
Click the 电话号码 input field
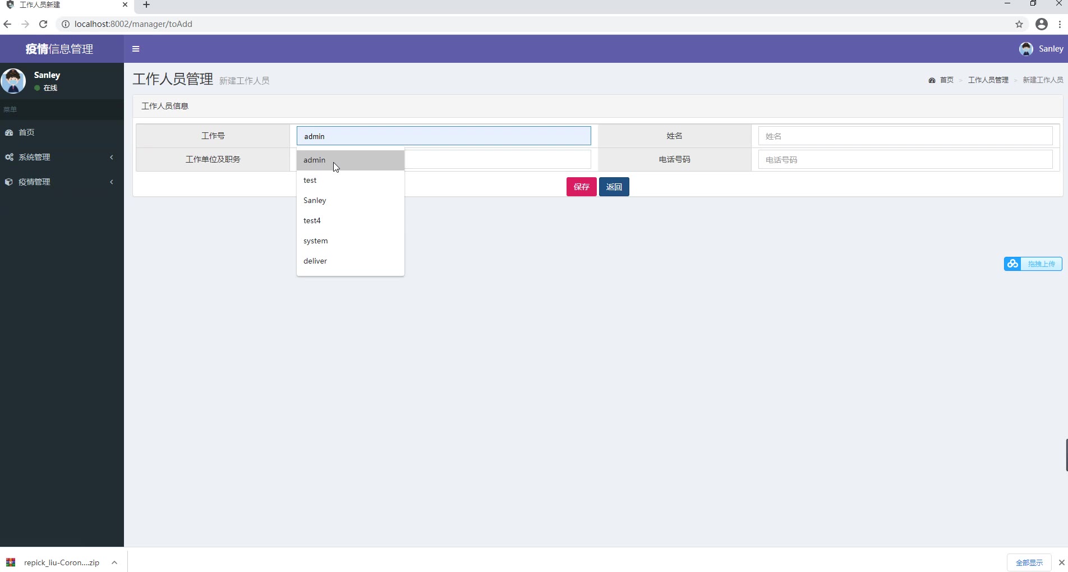(x=905, y=159)
